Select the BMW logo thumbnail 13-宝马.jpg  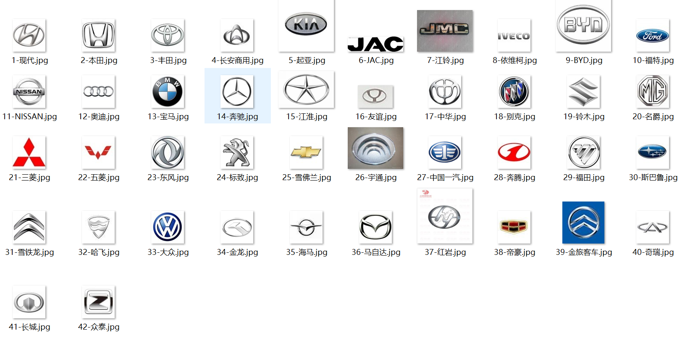(168, 92)
